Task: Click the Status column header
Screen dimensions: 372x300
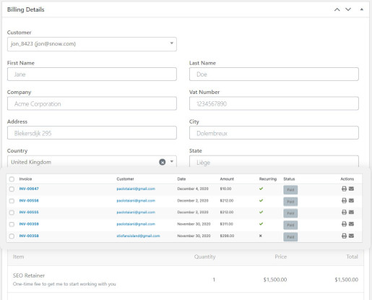Action: pos(289,179)
